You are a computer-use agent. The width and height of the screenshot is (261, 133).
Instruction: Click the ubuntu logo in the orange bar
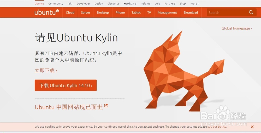47,12
